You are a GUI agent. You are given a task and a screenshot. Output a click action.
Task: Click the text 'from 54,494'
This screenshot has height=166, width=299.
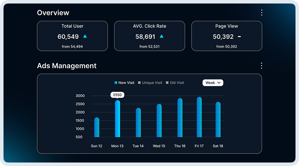point(72,46)
